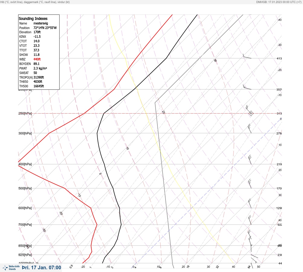Image resolution: width=303 pixels, height=272 pixels.
Task: Click the wind barb at 700 hPa
Action: [x=250, y=220]
